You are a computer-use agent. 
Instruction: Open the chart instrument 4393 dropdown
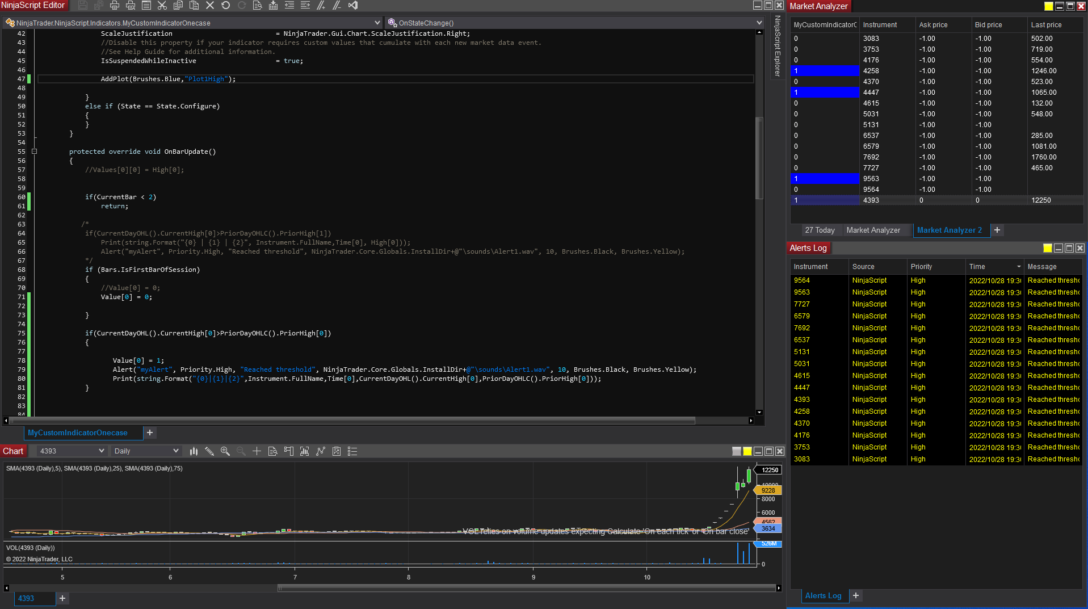point(102,451)
